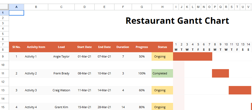252x110 pixels.
Task: Select the Grant Kim lead cell
Action: [61, 107]
